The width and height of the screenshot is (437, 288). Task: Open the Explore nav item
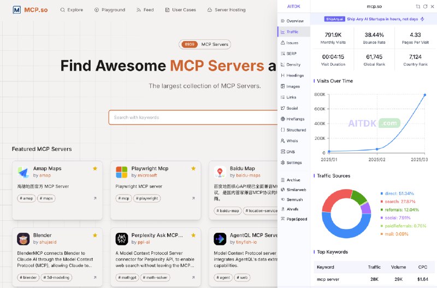(72, 10)
